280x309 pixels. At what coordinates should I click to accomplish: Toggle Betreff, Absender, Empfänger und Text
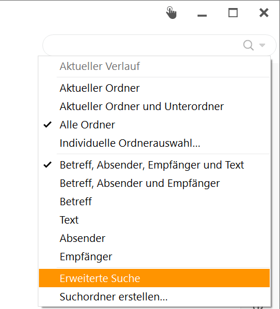[x=154, y=165]
